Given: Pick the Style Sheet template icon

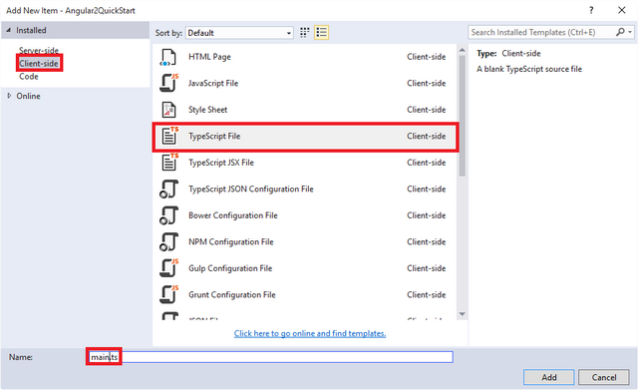Looking at the screenshot, I should [168, 110].
